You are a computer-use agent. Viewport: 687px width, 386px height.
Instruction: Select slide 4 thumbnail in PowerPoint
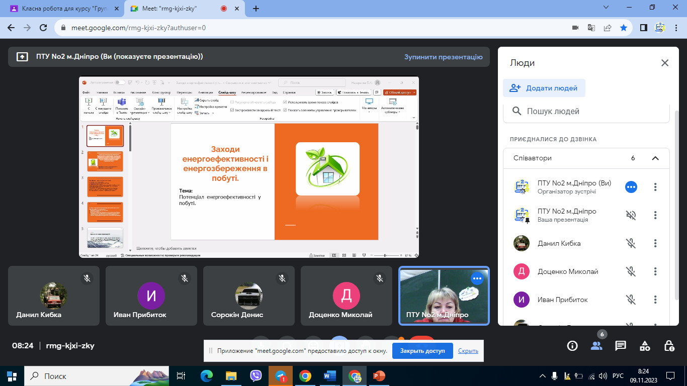point(105,212)
